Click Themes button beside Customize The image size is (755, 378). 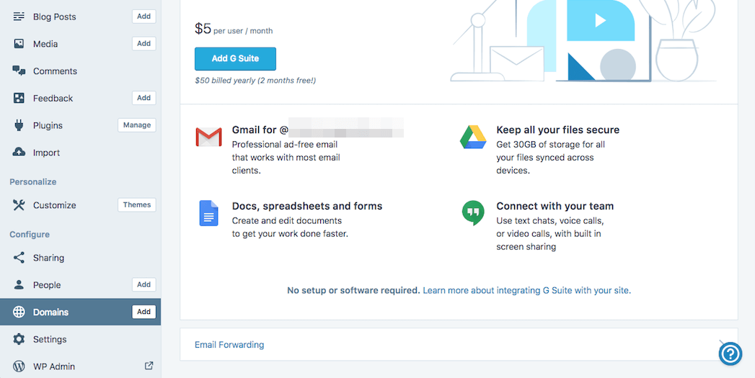[x=137, y=205]
